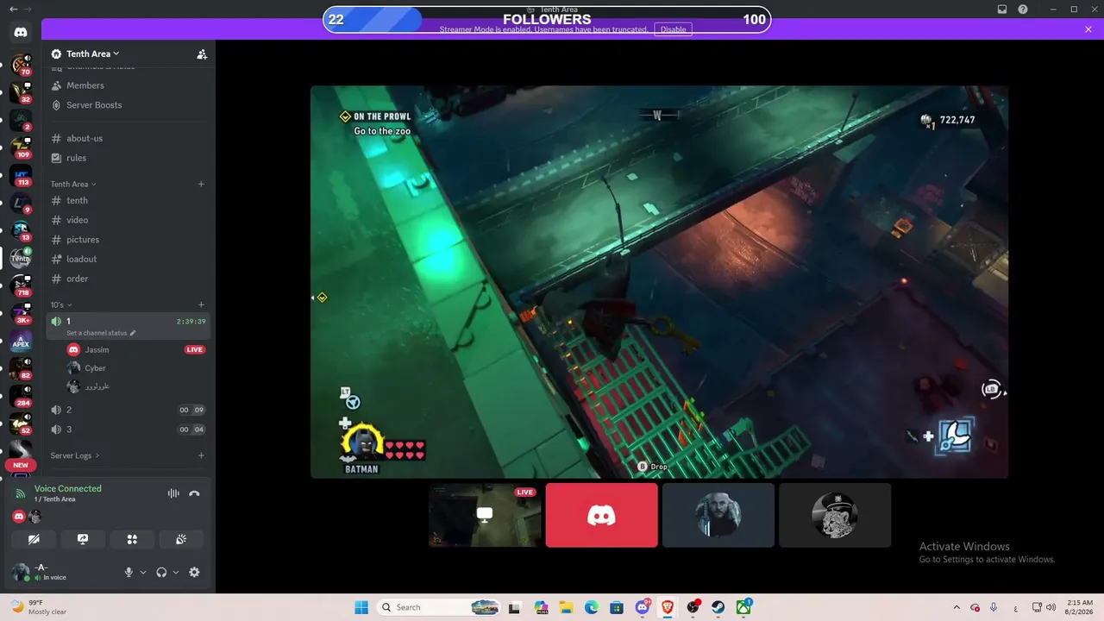The image size is (1104, 621).
Task: Open the Discord help icon
Action: click(1023, 9)
